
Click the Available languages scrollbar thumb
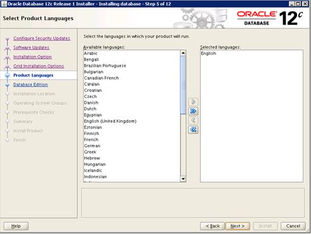coord(183,85)
